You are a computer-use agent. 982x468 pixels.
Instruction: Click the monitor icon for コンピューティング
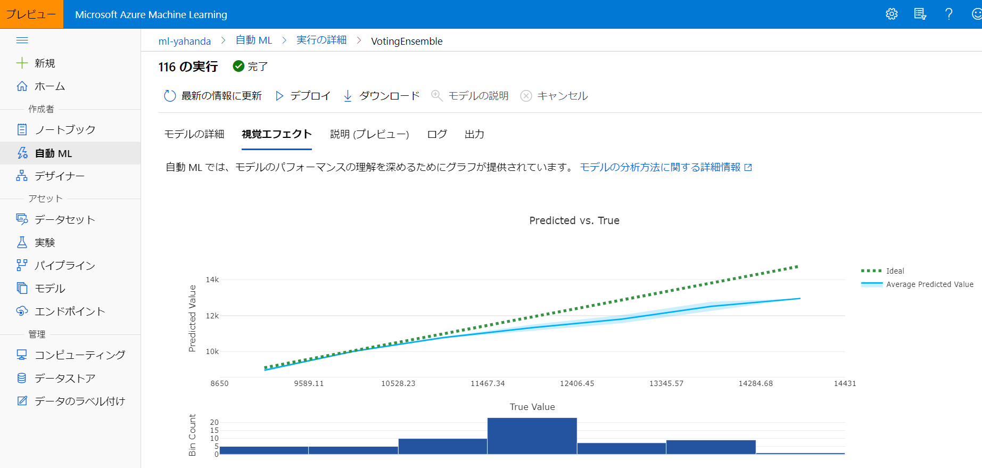click(22, 355)
